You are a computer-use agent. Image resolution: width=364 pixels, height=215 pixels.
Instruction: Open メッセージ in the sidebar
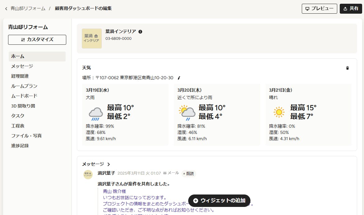coord(22,66)
